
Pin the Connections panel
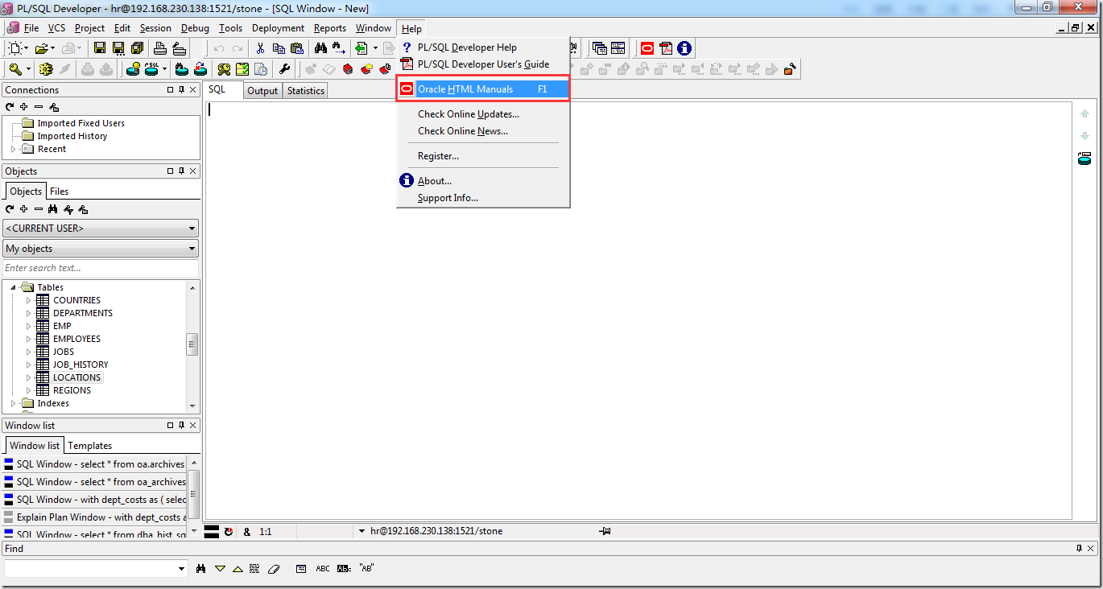[x=182, y=90]
